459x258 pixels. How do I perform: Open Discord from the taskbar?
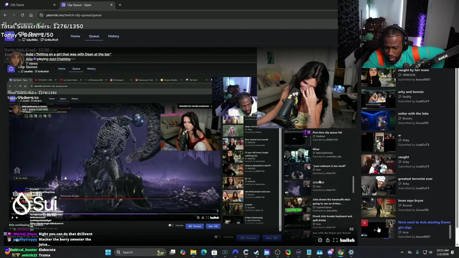point(330,252)
